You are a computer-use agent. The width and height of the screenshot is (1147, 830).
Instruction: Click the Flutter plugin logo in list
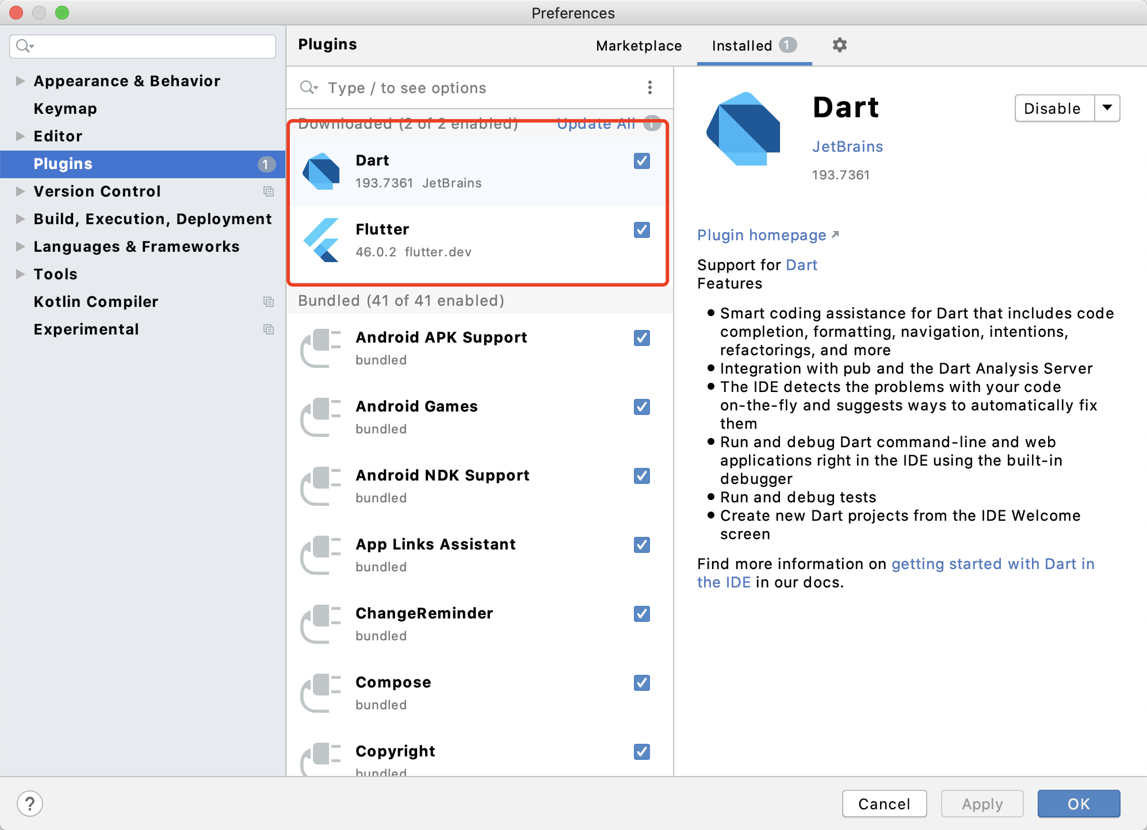pyautogui.click(x=321, y=240)
